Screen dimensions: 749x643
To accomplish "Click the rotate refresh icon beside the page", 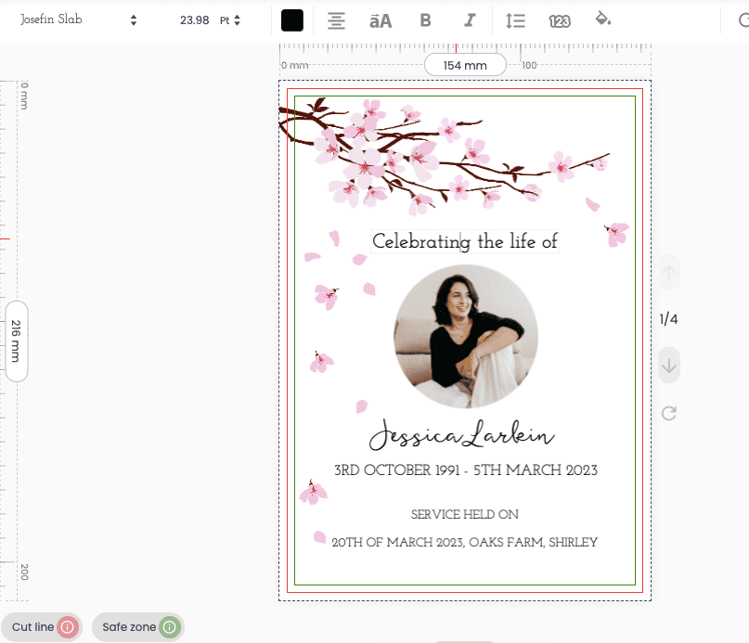I will (x=668, y=413).
